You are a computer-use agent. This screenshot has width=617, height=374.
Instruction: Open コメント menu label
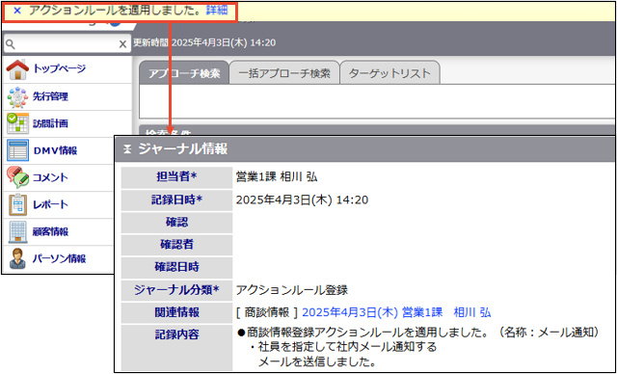click(50, 177)
